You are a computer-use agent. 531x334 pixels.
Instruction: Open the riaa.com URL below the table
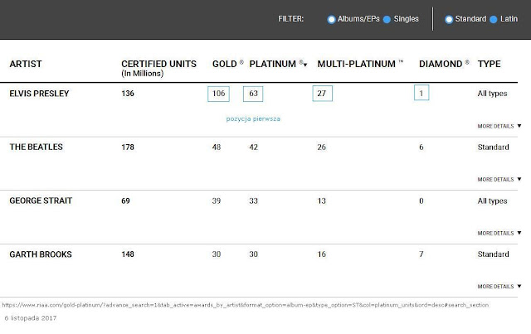[246, 305]
